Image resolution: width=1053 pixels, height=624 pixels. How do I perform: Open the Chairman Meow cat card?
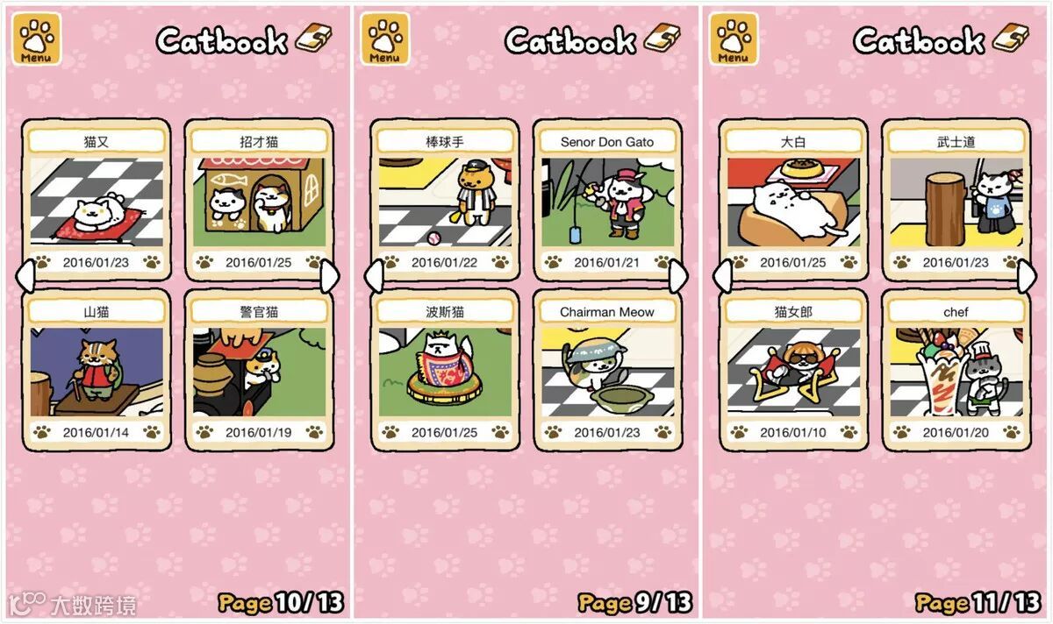tap(607, 371)
